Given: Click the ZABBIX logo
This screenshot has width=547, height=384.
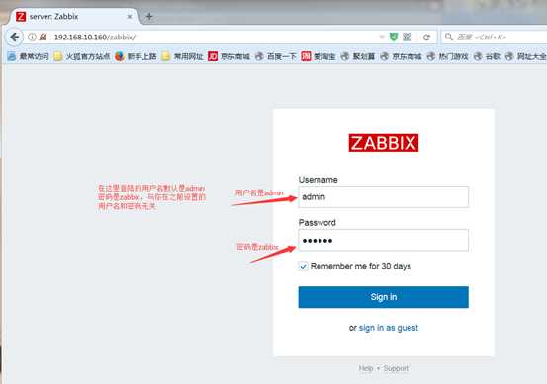Looking at the screenshot, I should coord(384,143).
